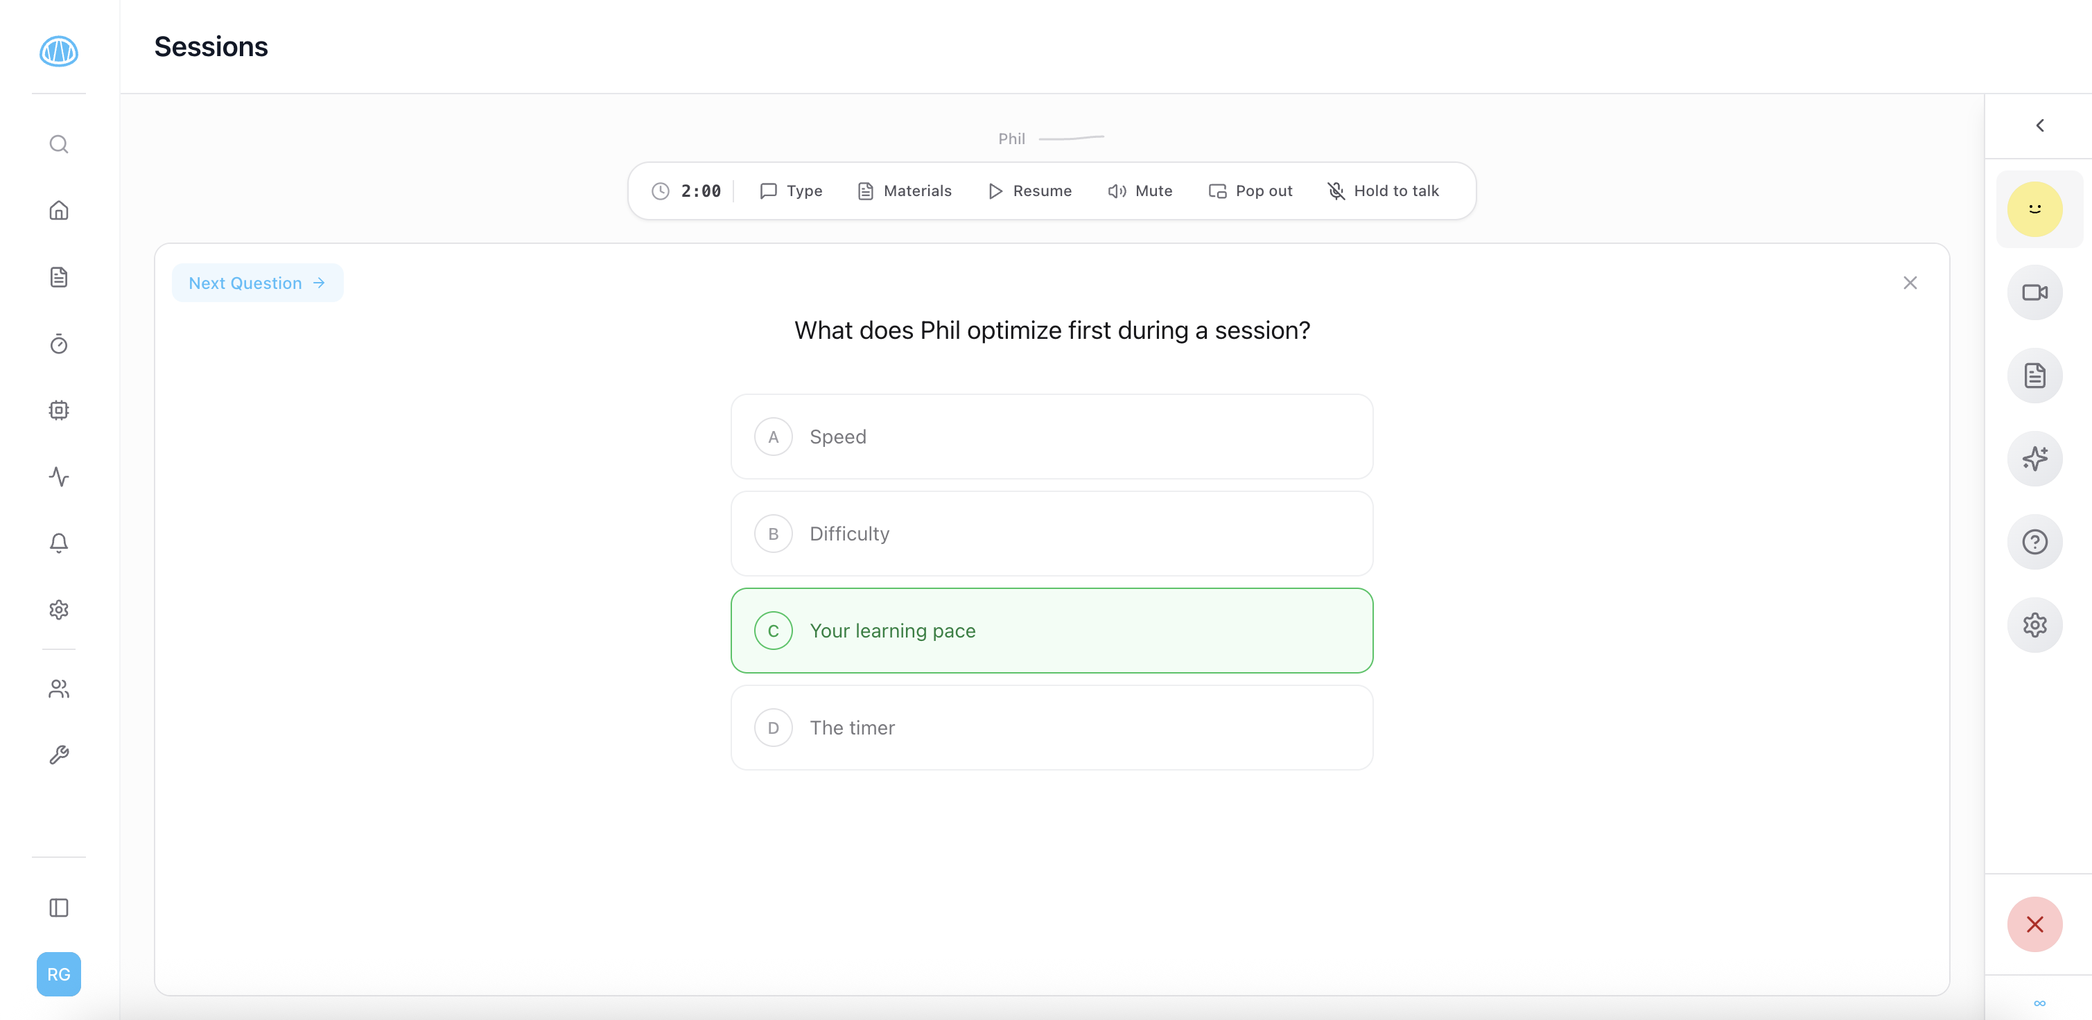The image size is (2092, 1020).
Task: Go to the home icon in sidebar
Action: click(58, 211)
